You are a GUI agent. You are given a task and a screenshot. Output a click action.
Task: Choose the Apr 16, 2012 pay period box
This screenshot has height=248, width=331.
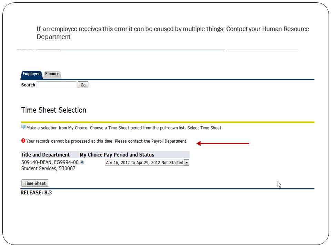click(x=147, y=163)
